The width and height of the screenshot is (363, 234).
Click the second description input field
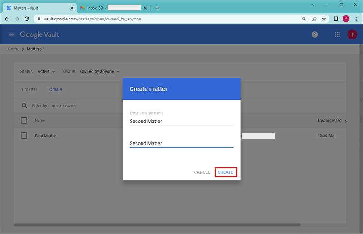pyautogui.click(x=181, y=143)
